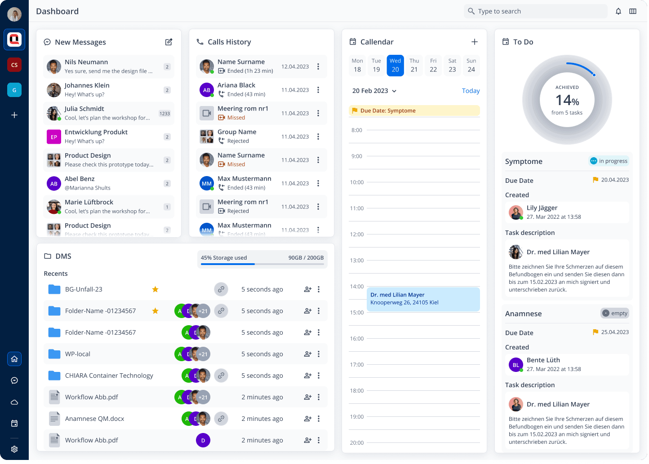Click the active workspace logo icon in sidebar
Viewport: 649px width, 464px height.
point(14,40)
